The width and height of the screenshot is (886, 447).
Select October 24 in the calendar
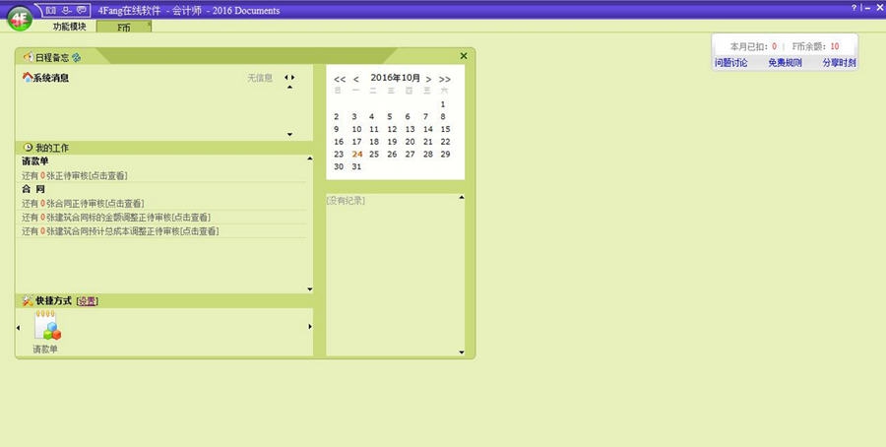point(357,154)
